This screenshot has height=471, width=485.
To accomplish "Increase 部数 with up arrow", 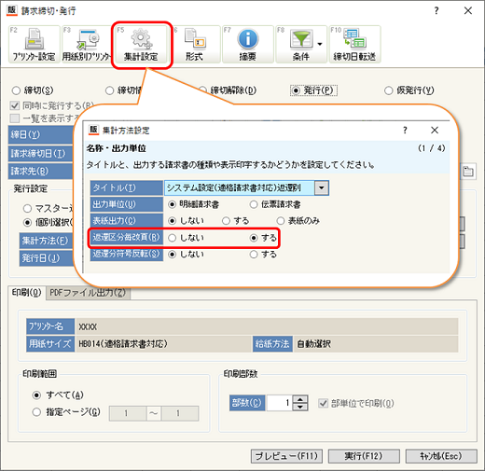I will 300,399.
